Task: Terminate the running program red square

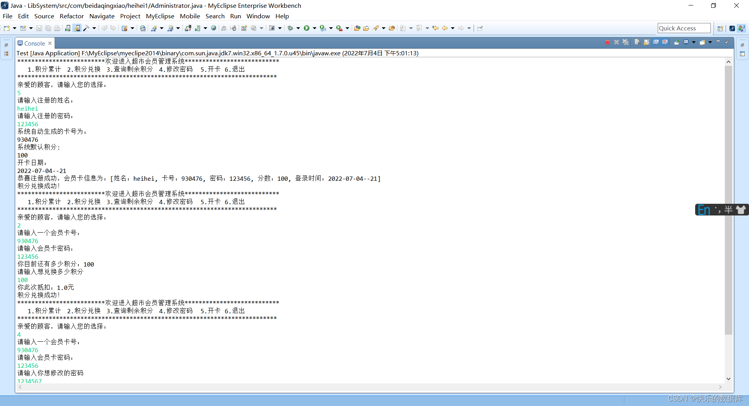Action: 607,42
